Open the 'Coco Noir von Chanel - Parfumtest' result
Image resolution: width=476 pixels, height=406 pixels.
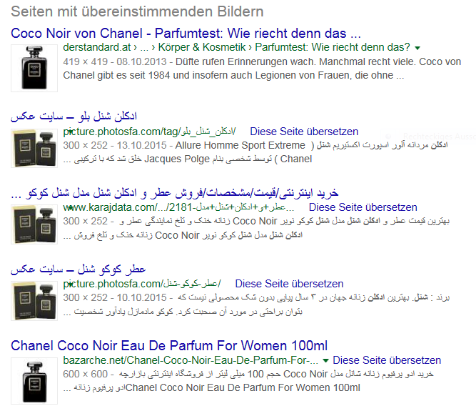(x=186, y=33)
